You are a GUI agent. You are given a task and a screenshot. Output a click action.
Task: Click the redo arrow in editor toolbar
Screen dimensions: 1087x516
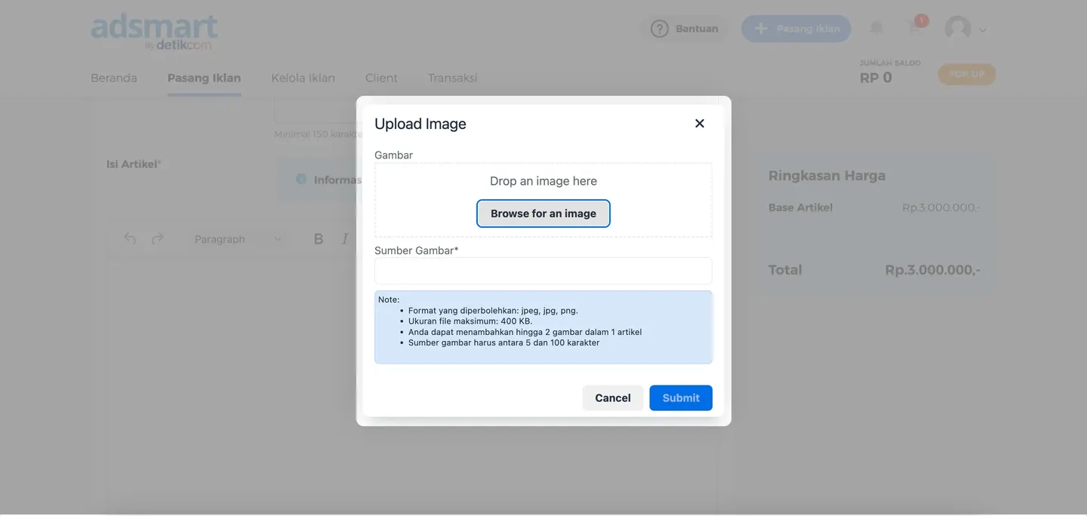pyautogui.click(x=157, y=238)
